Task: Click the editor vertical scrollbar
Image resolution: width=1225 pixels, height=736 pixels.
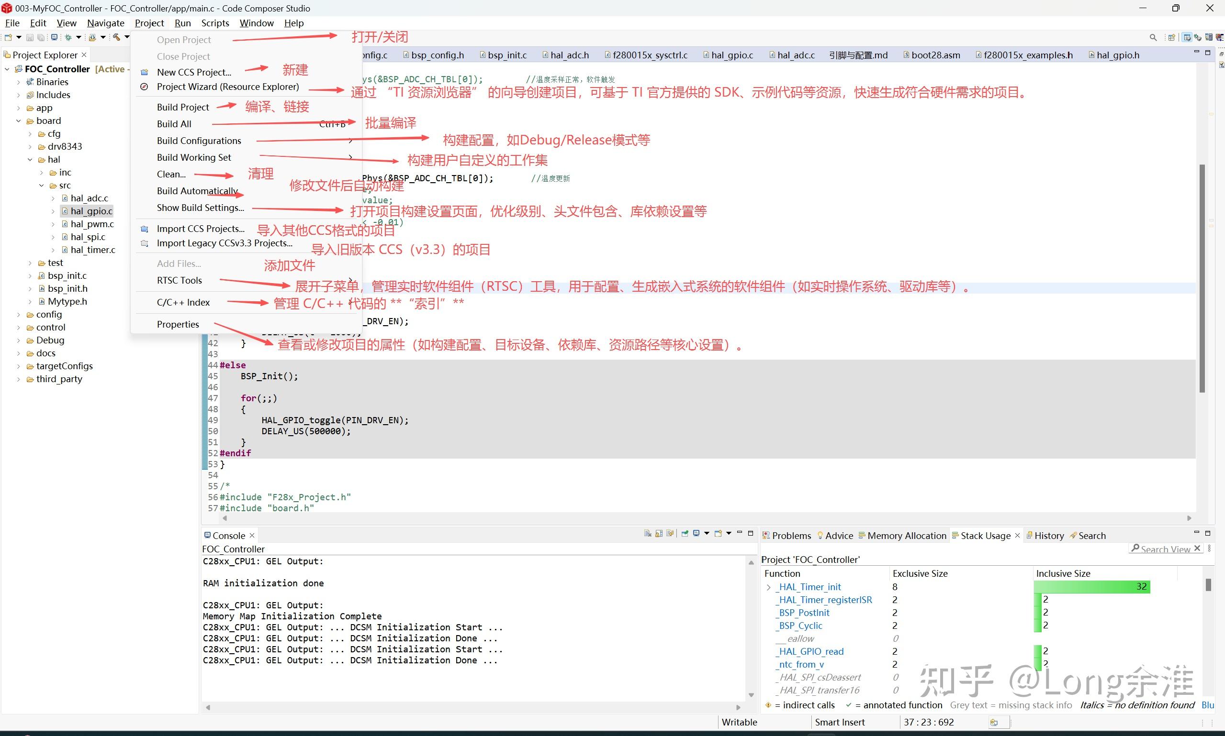Action: click(x=1202, y=278)
